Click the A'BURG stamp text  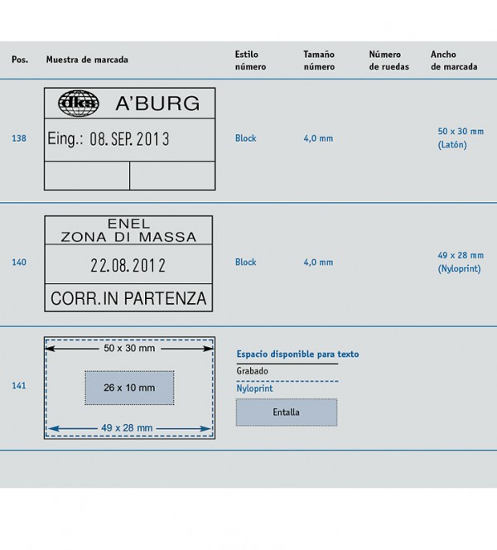[x=158, y=104]
